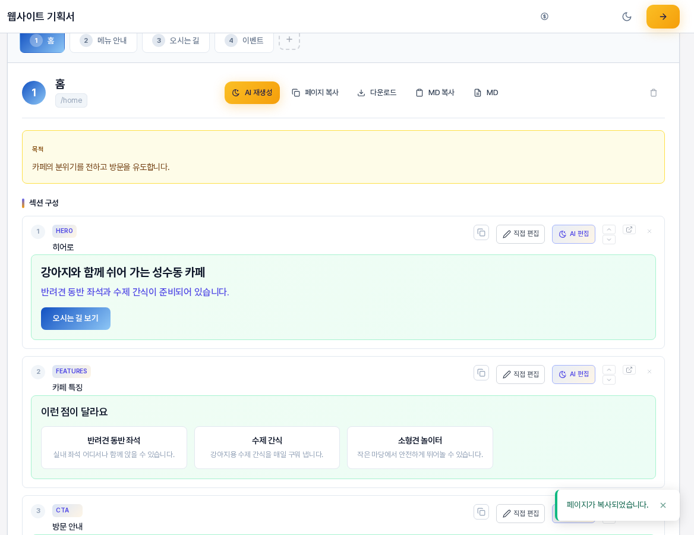Viewport: 694px width, 535px height.
Task: Delete the 홈 page with trash icon
Action: [653, 93]
